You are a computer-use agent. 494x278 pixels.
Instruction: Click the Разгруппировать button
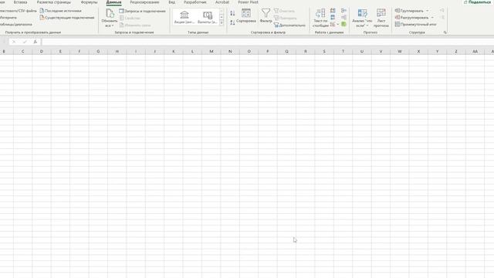(x=411, y=18)
